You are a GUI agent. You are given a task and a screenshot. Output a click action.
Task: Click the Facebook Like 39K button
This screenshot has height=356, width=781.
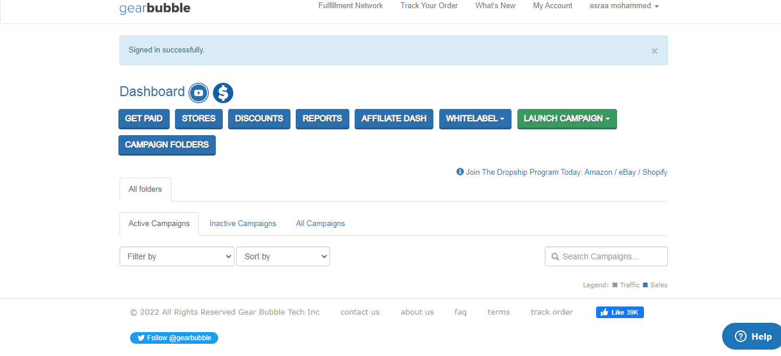[x=620, y=312]
